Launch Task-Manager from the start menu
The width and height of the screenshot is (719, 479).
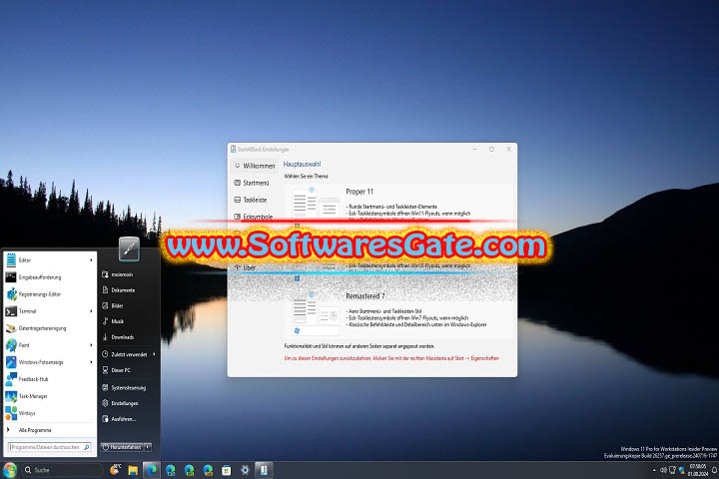[50, 395]
